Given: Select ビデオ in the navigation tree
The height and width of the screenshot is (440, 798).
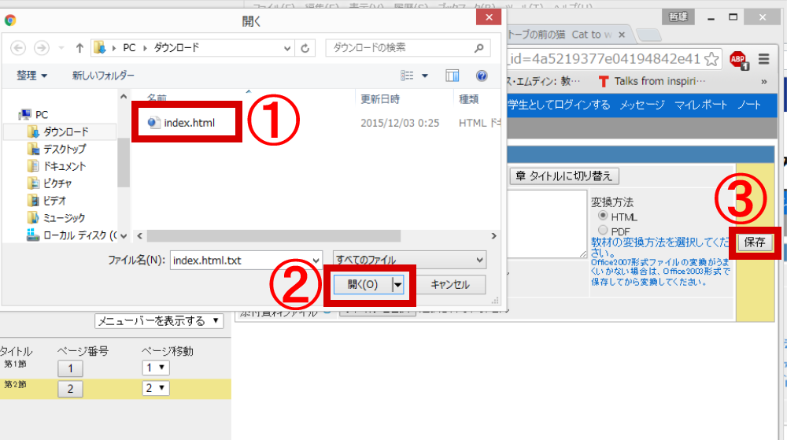Looking at the screenshot, I should point(46,201).
